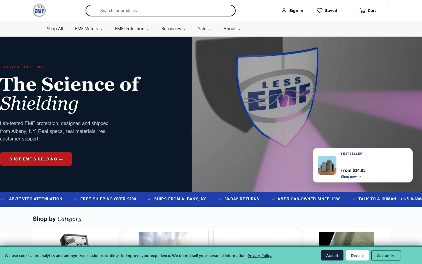Click the Sign in user icon
Screen dimensions: 422x264
coord(284,11)
